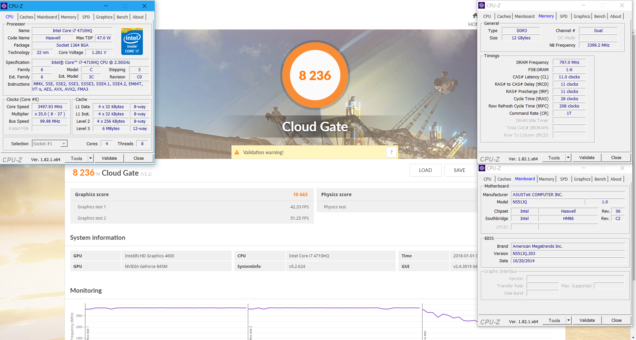Open the Bench tab in the Memory CPU-Z window
This screenshot has height=340, width=636.
coord(600,16)
